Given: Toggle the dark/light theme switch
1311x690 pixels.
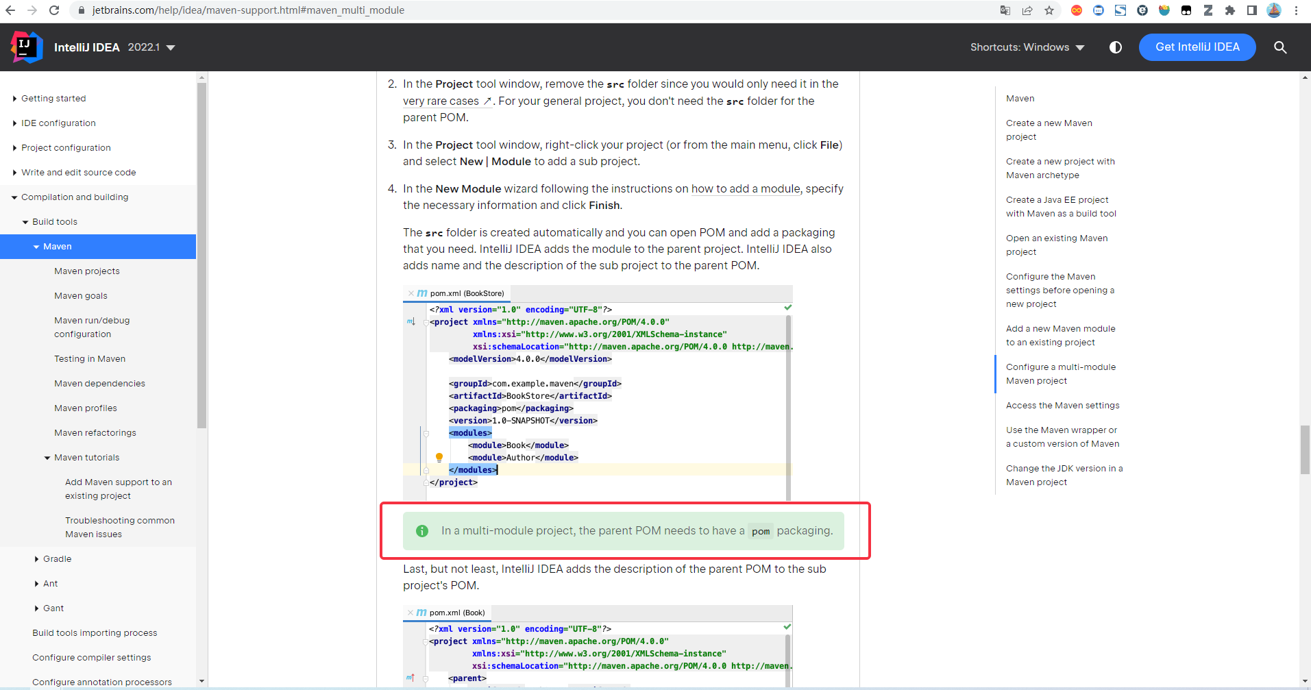Looking at the screenshot, I should click(x=1116, y=47).
